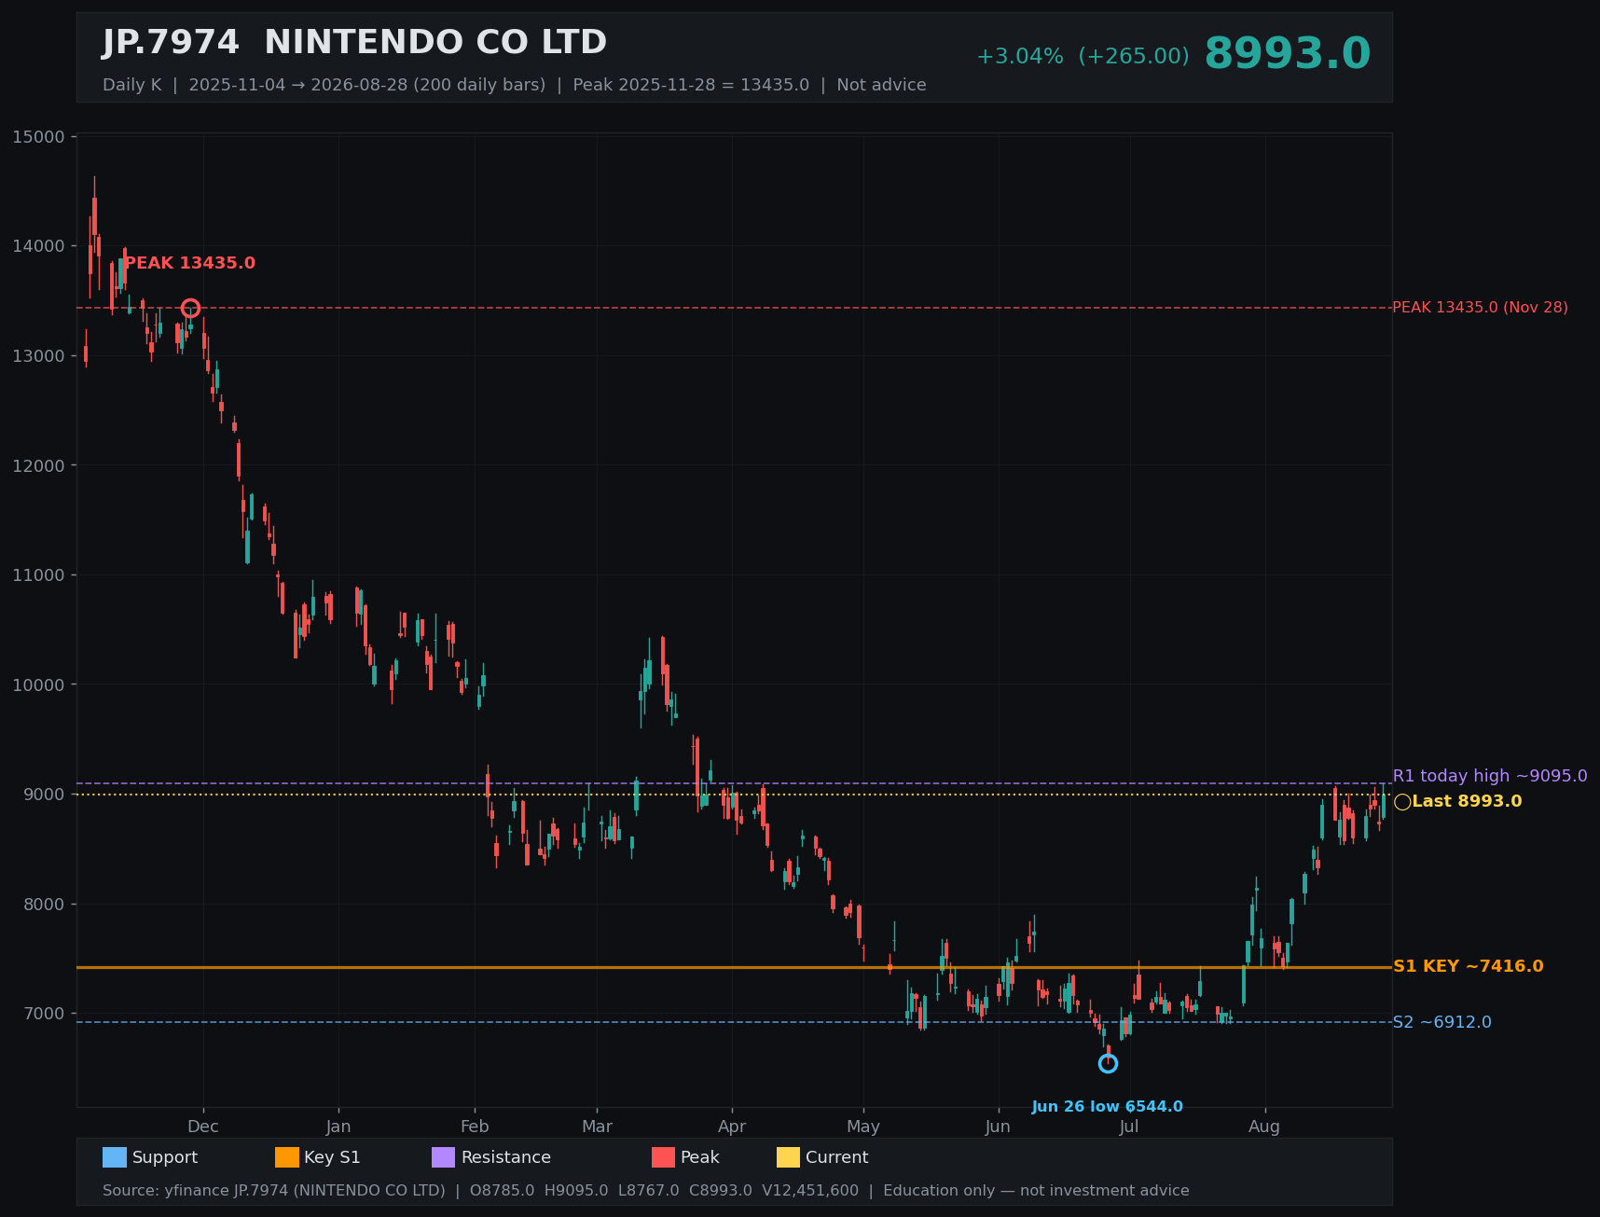Viewport: 1600px width, 1217px height.
Task: Click the yellow circle beside Last 8993.0
Action: 1402,802
